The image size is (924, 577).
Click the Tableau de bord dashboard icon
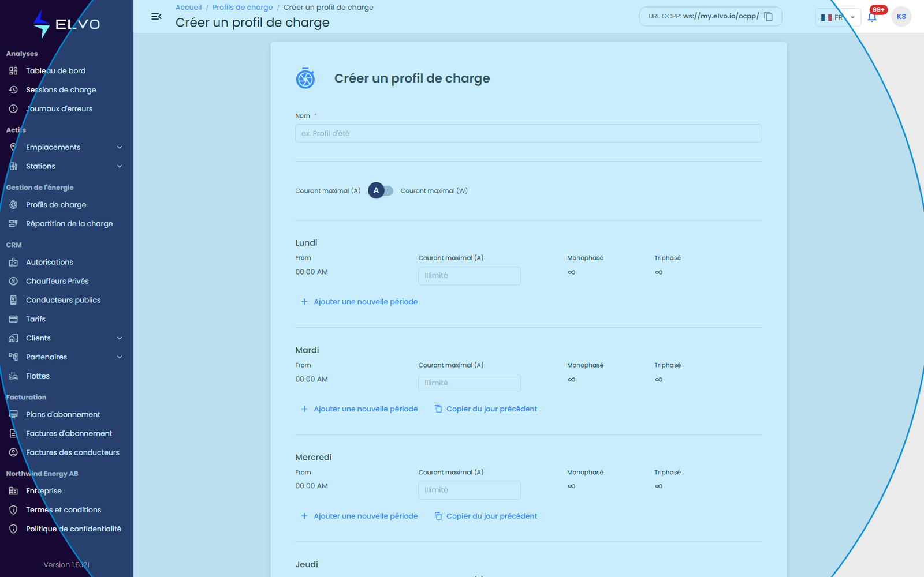(x=13, y=71)
